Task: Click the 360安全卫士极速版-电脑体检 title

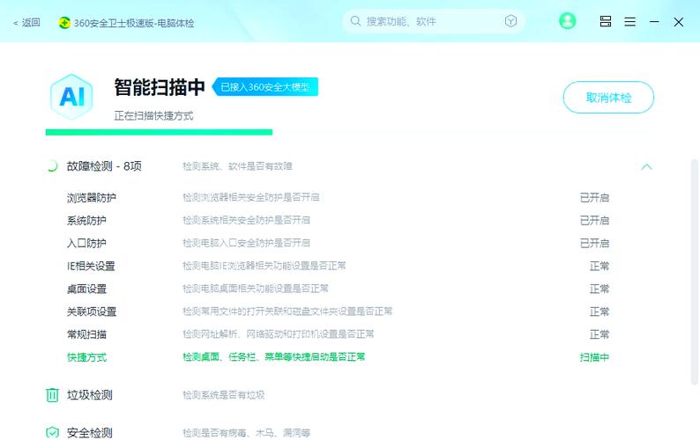Action: tap(134, 23)
